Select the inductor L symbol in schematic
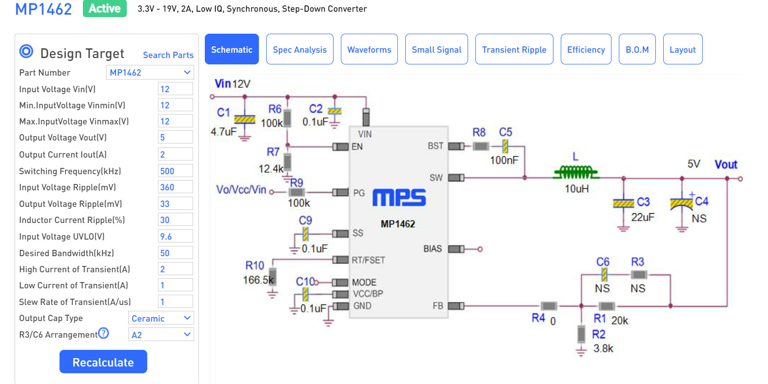Image resolution: width=768 pixels, height=384 pixels. (x=576, y=173)
